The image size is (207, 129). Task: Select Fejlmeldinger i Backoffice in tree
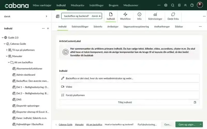(x=30, y=124)
